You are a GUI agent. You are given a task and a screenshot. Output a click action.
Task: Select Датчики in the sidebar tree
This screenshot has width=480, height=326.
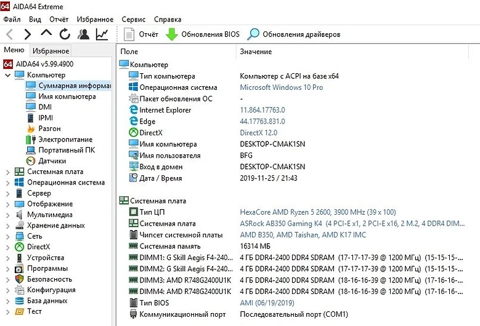52,161
